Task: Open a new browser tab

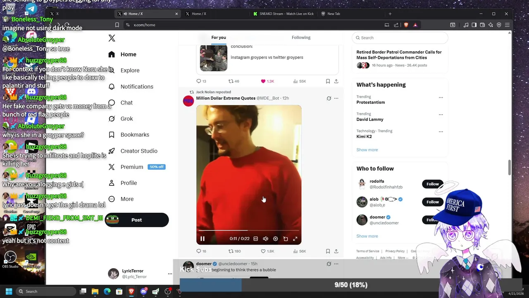Action: pos(390,14)
